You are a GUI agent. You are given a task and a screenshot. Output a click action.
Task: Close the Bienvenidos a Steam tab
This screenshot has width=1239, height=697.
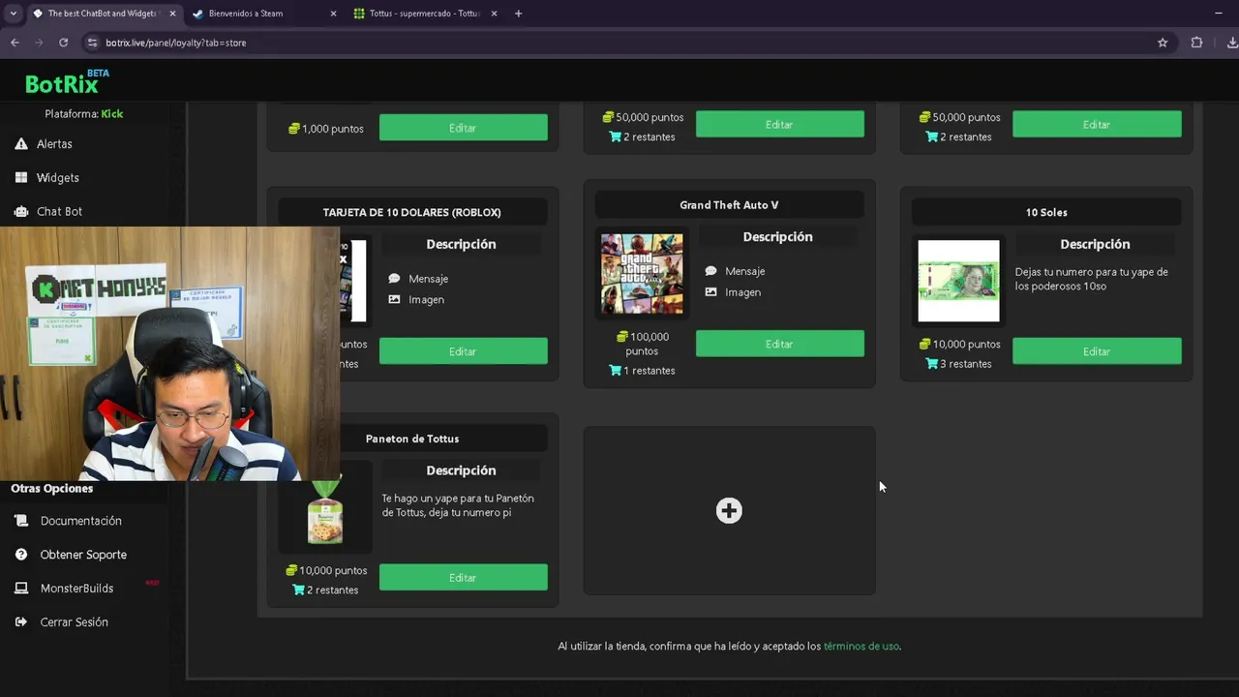[334, 14]
